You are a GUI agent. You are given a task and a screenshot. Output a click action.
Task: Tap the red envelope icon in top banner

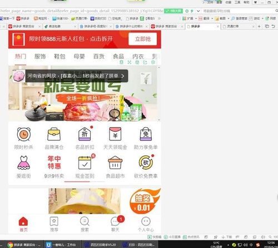coord(18,39)
